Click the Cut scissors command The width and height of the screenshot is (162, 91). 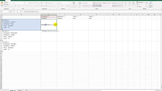click(x=6, y=2)
